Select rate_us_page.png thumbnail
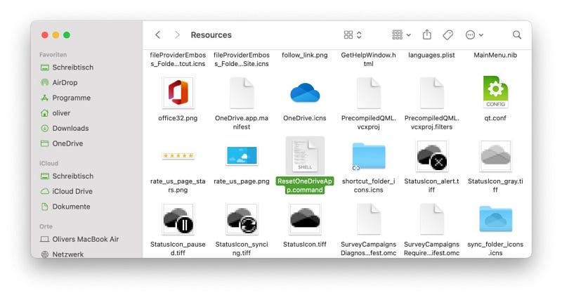This screenshot has height=298, width=562. coord(242,155)
